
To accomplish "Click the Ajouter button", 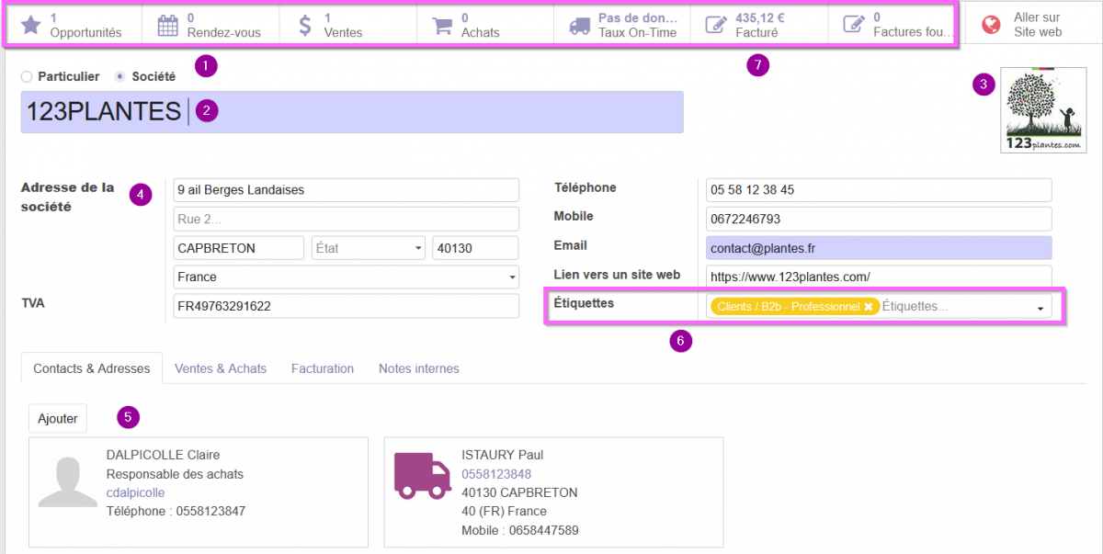I will 58,418.
